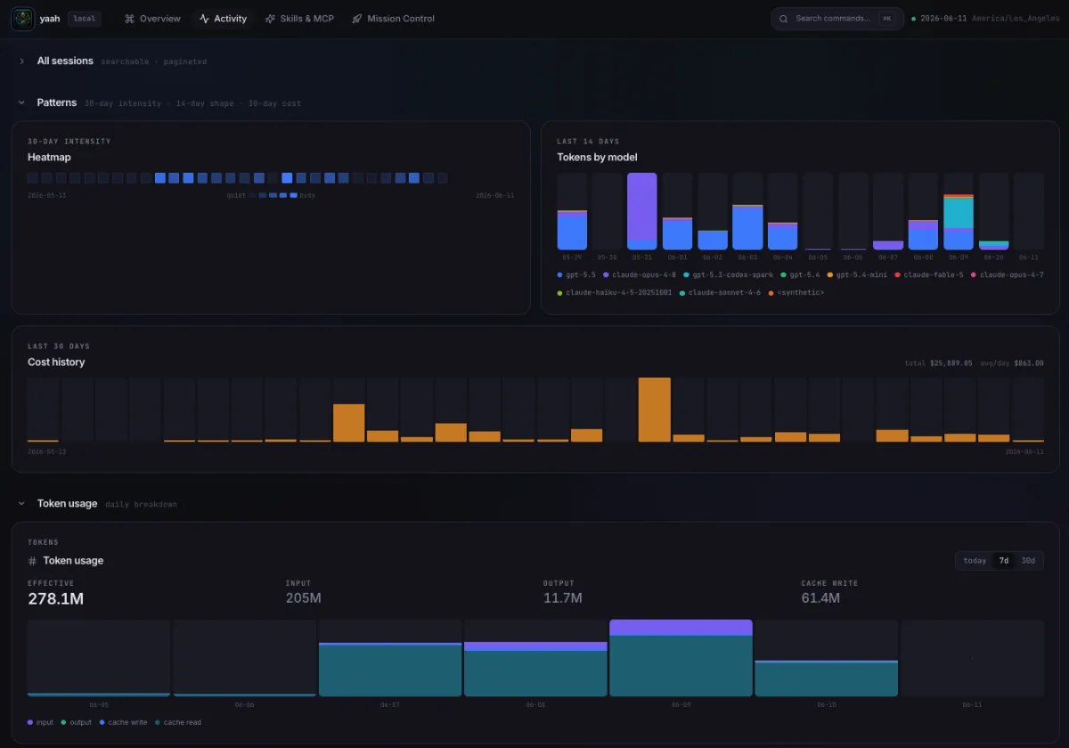
Task: Click the search magnifier icon
Action: (x=784, y=19)
